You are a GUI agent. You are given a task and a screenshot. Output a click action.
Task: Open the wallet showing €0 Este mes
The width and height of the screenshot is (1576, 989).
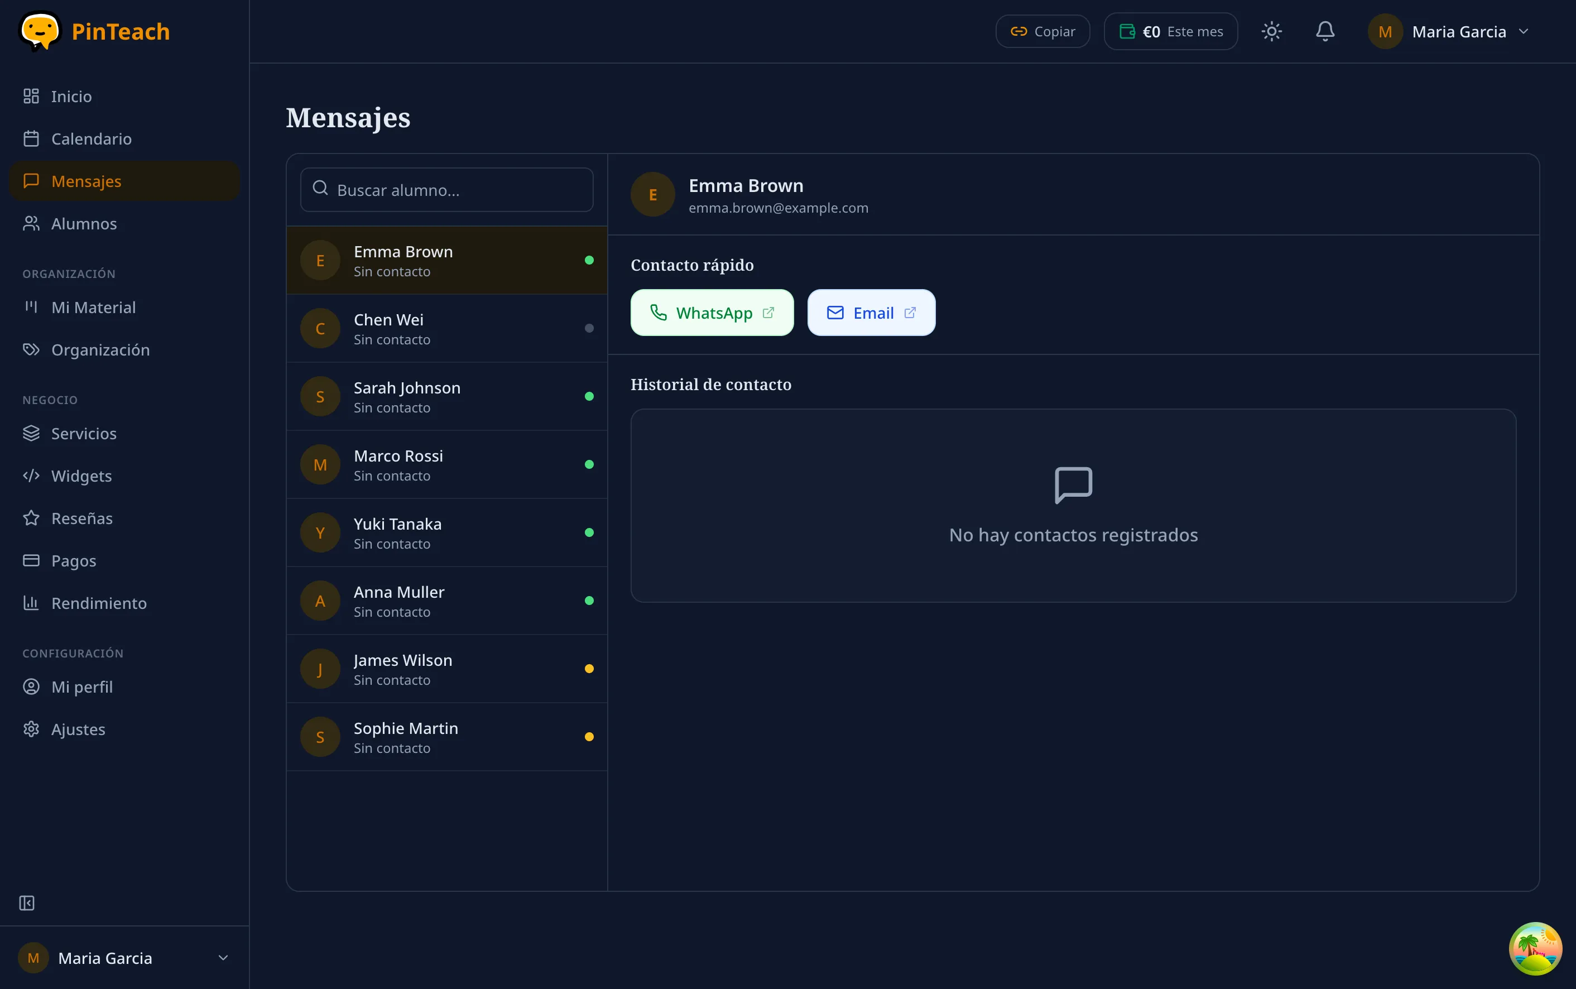(x=1169, y=31)
